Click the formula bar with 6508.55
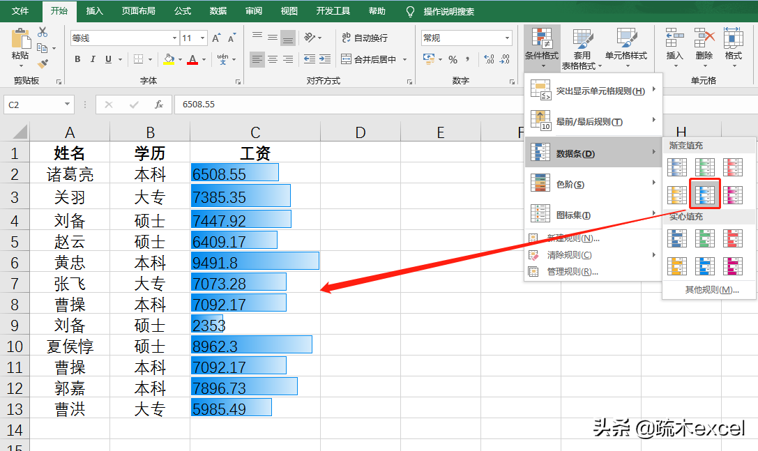The width and height of the screenshot is (758, 451). pyautogui.click(x=348, y=105)
